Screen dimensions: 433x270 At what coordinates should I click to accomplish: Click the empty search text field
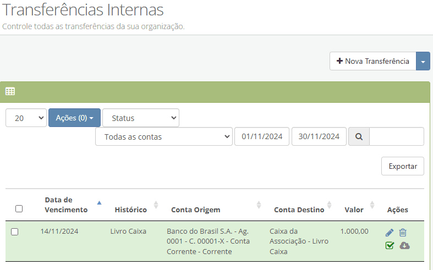click(397, 137)
